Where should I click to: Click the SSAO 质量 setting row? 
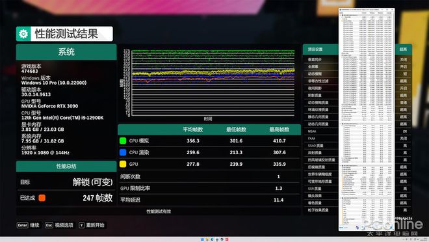click(358, 145)
